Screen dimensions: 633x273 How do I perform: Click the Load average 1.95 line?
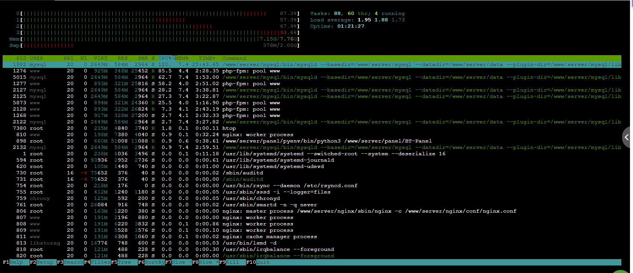click(358, 20)
